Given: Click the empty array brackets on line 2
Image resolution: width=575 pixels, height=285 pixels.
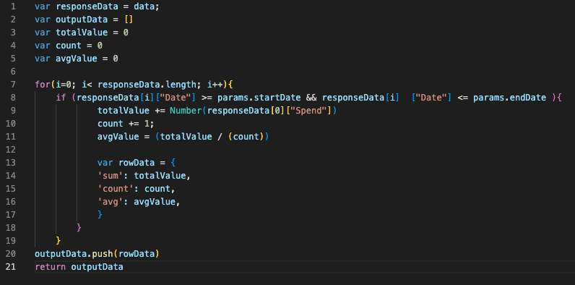Looking at the screenshot, I should (x=129, y=20).
